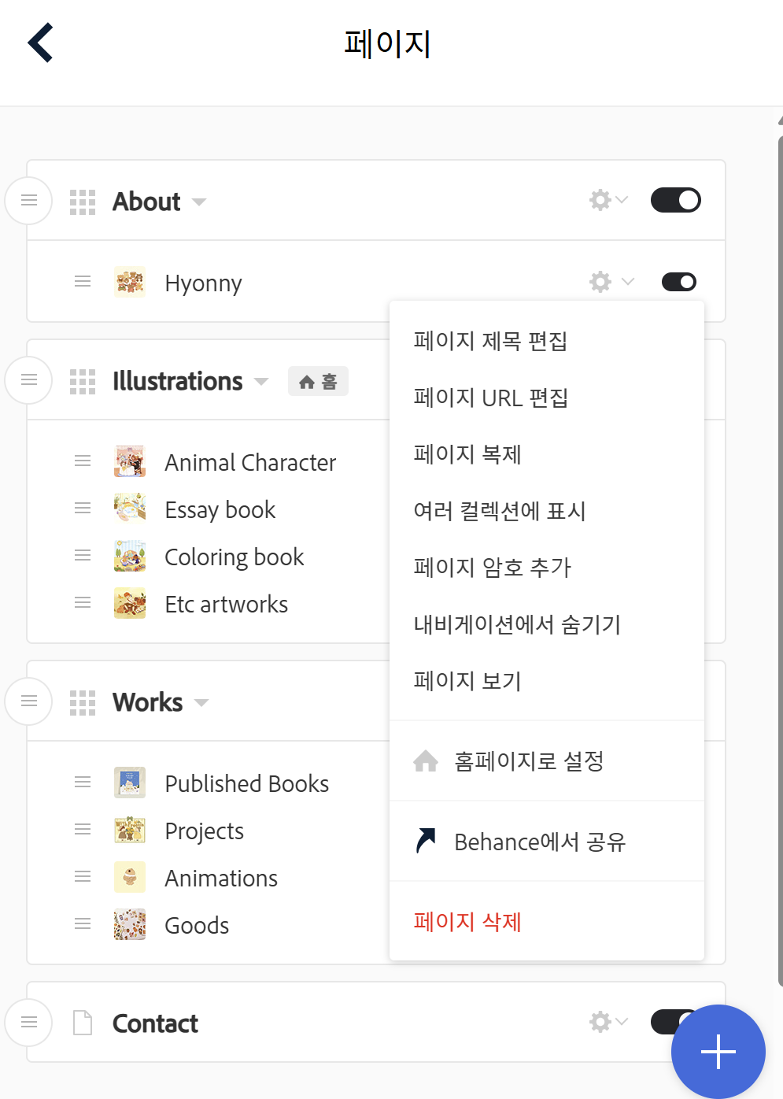783x1099 pixels.
Task: Click the Behance share arrow icon
Action: [425, 840]
